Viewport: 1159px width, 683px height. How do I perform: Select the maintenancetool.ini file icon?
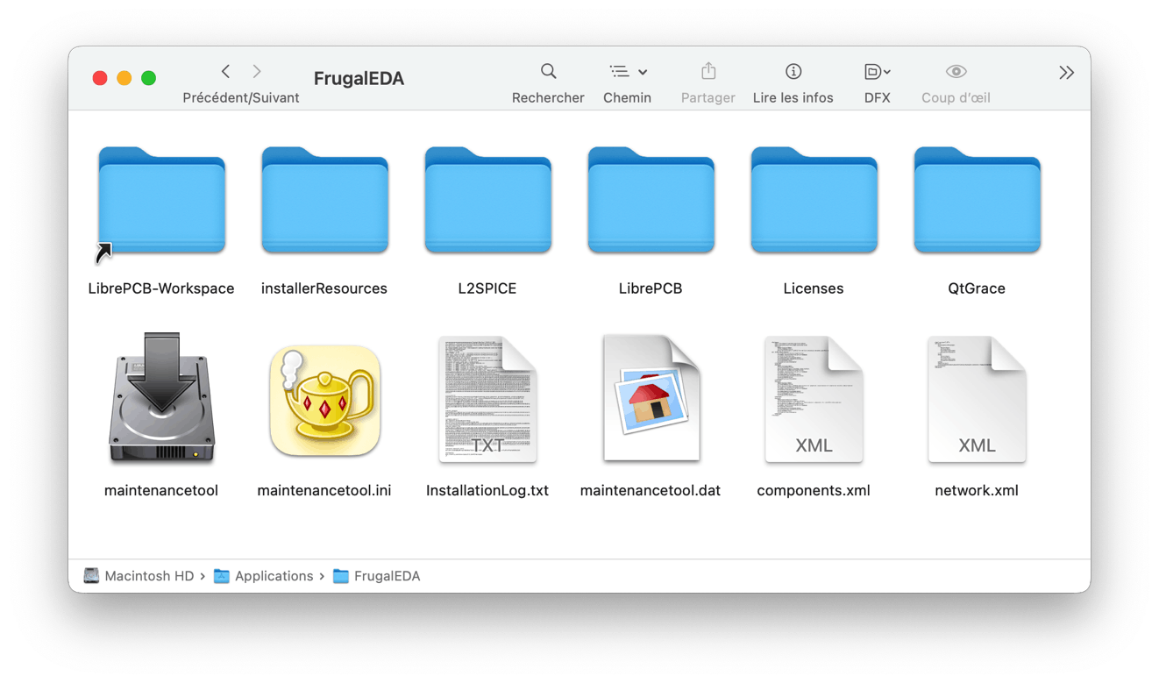[324, 400]
